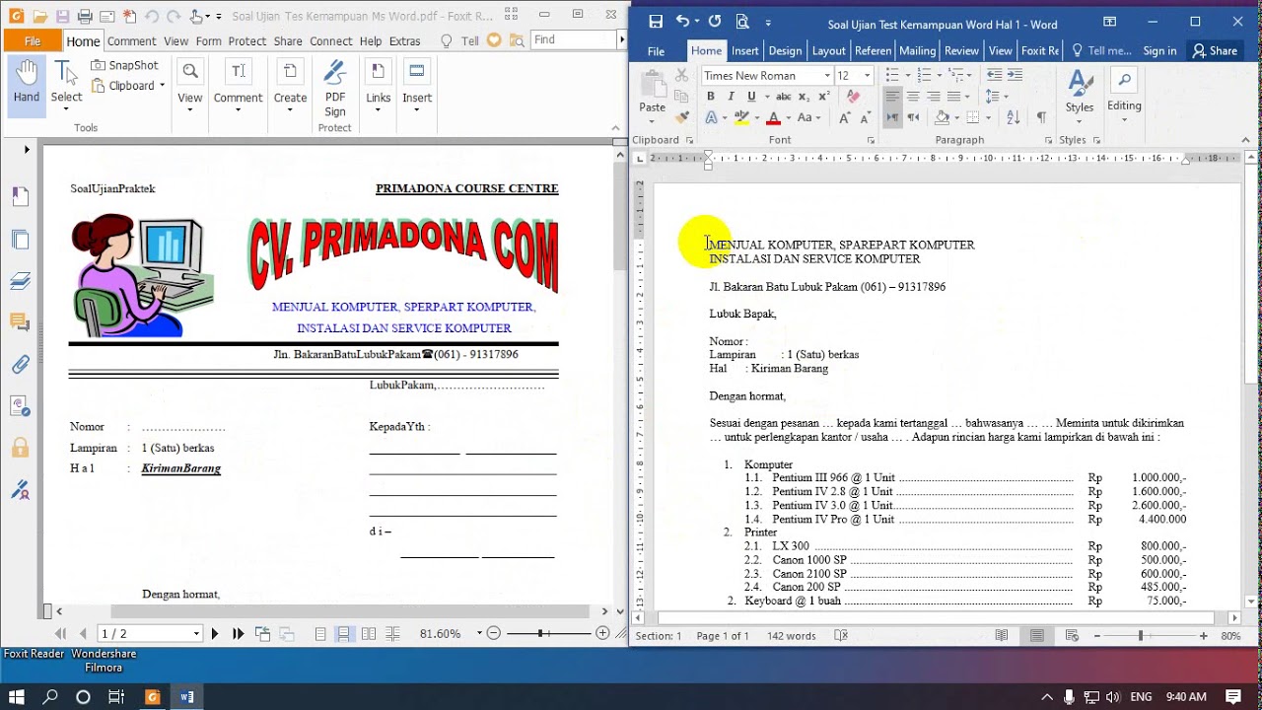Open the PDF Sign tool
This screenshot has height=710, width=1262.
(335, 89)
